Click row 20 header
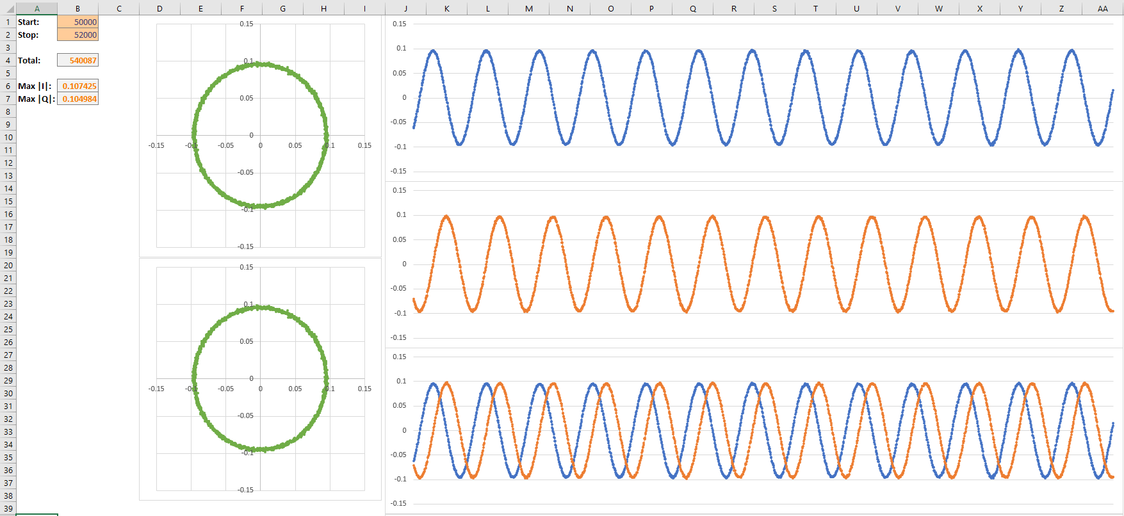The image size is (1124, 516). click(8, 265)
